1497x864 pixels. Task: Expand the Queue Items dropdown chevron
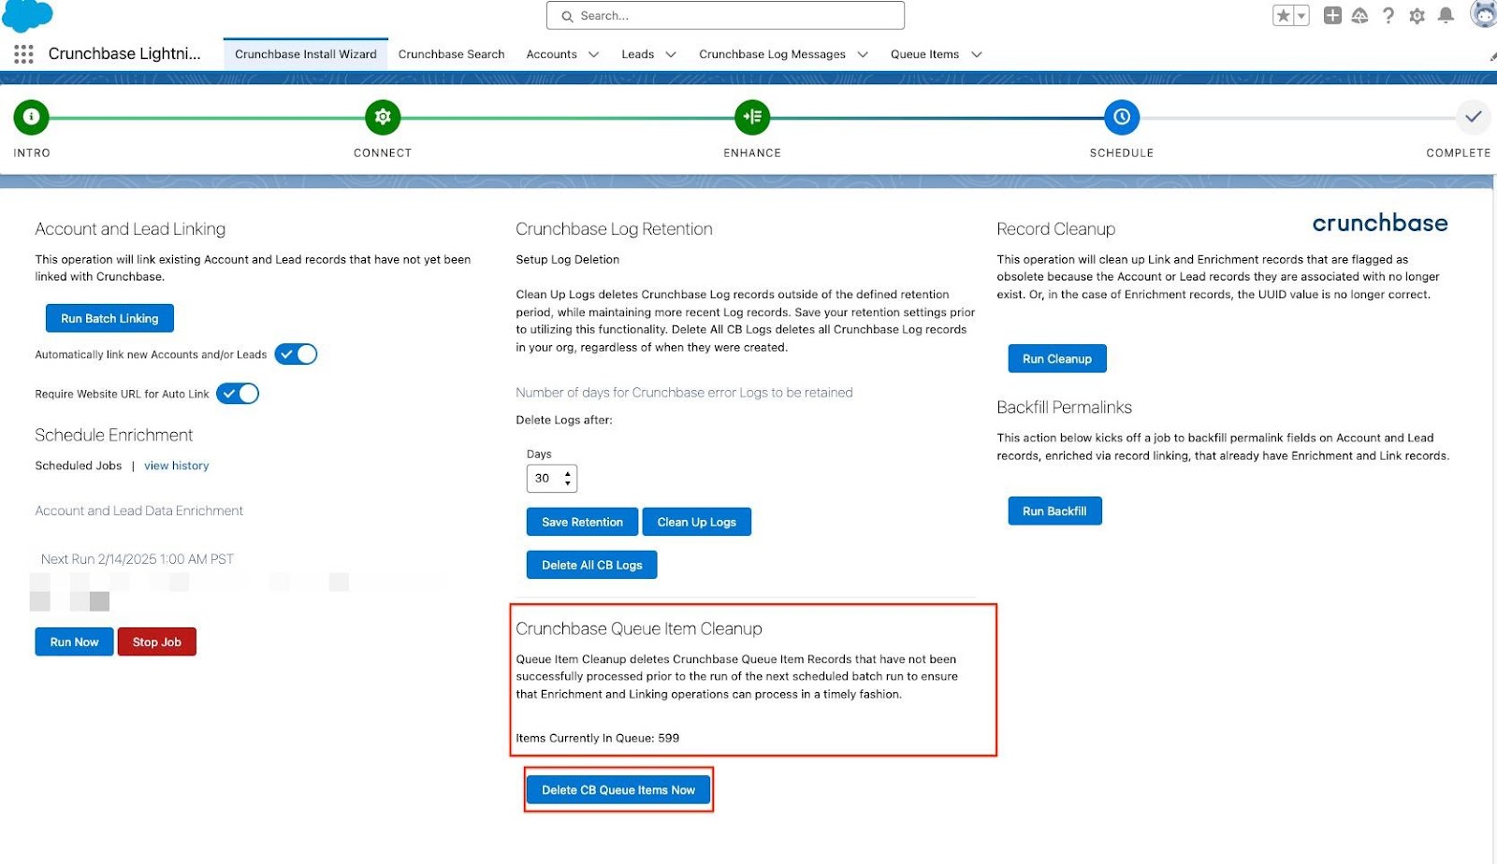977,54
